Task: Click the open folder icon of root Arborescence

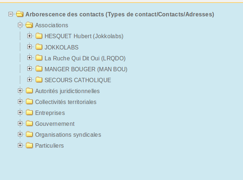Action: click(x=20, y=14)
